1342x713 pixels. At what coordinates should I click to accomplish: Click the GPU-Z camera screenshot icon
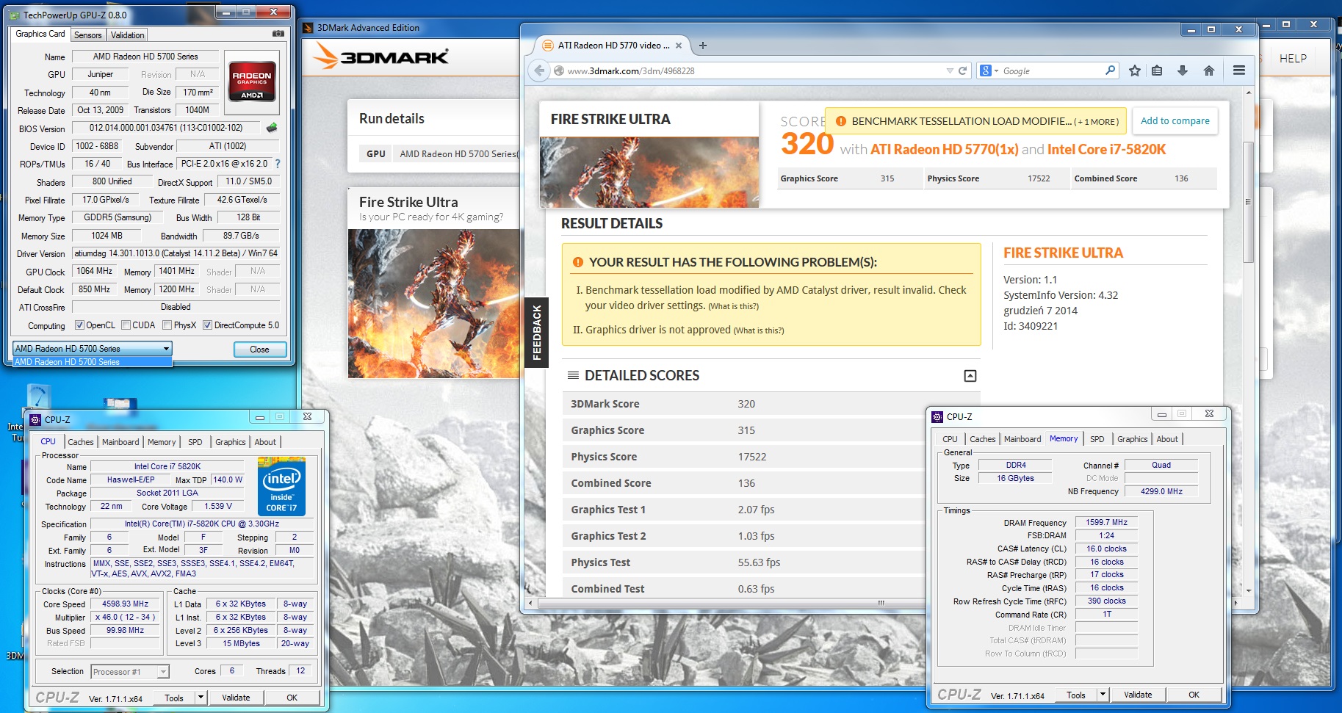tap(278, 34)
